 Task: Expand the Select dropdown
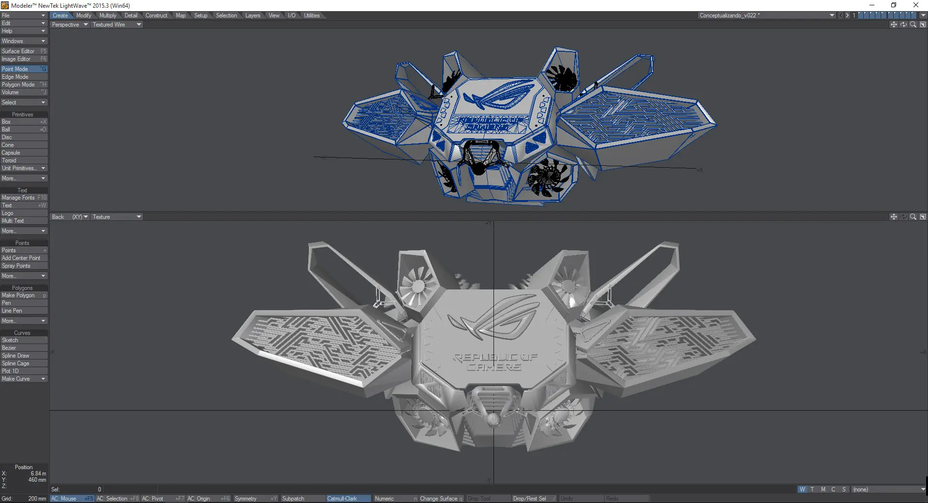click(x=24, y=102)
